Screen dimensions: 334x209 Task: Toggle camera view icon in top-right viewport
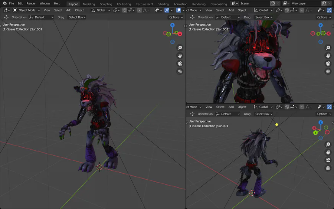tap(328, 63)
